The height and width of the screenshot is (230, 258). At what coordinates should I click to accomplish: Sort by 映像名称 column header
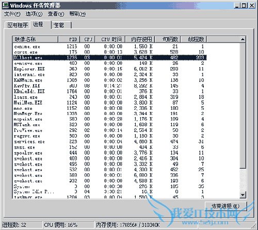(x=36, y=39)
